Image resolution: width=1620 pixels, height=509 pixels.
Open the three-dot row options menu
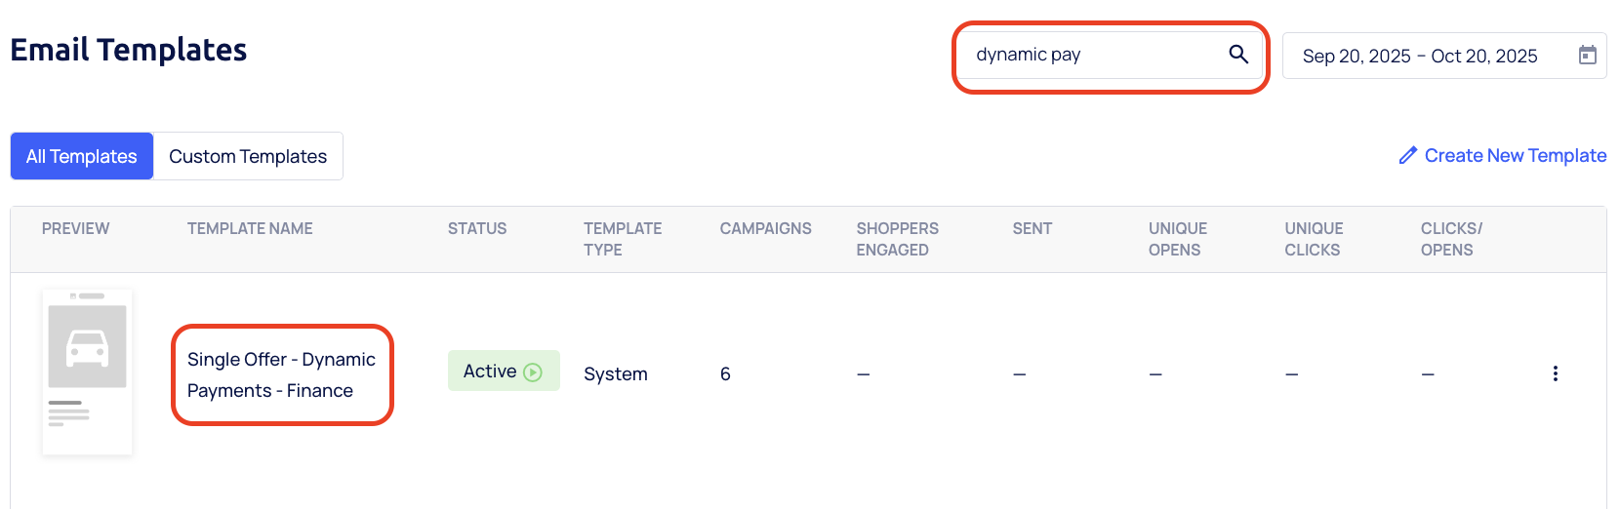pos(1555,373)
